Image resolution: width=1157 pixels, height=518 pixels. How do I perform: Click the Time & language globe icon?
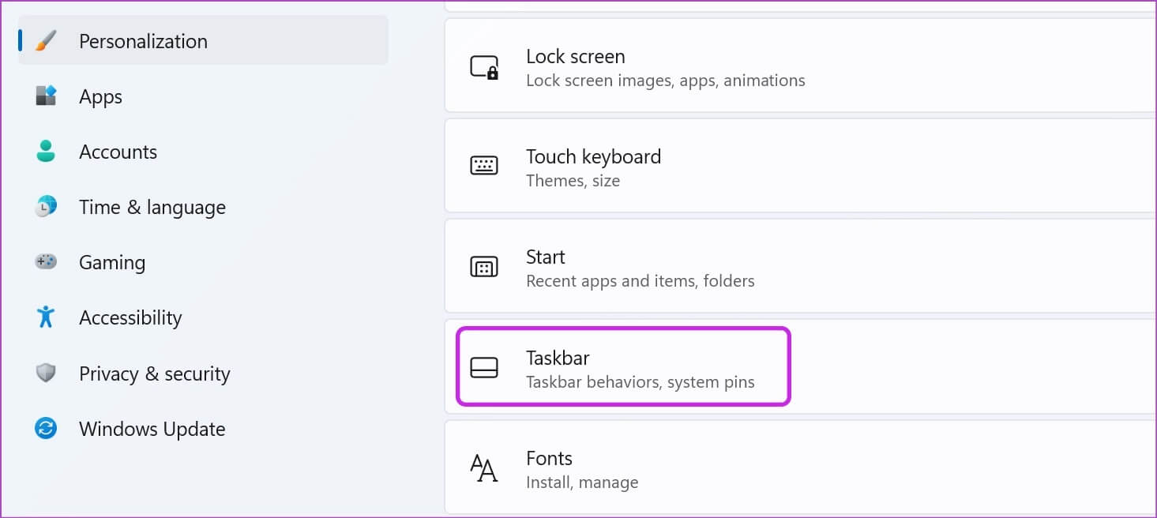click(47, 207)
